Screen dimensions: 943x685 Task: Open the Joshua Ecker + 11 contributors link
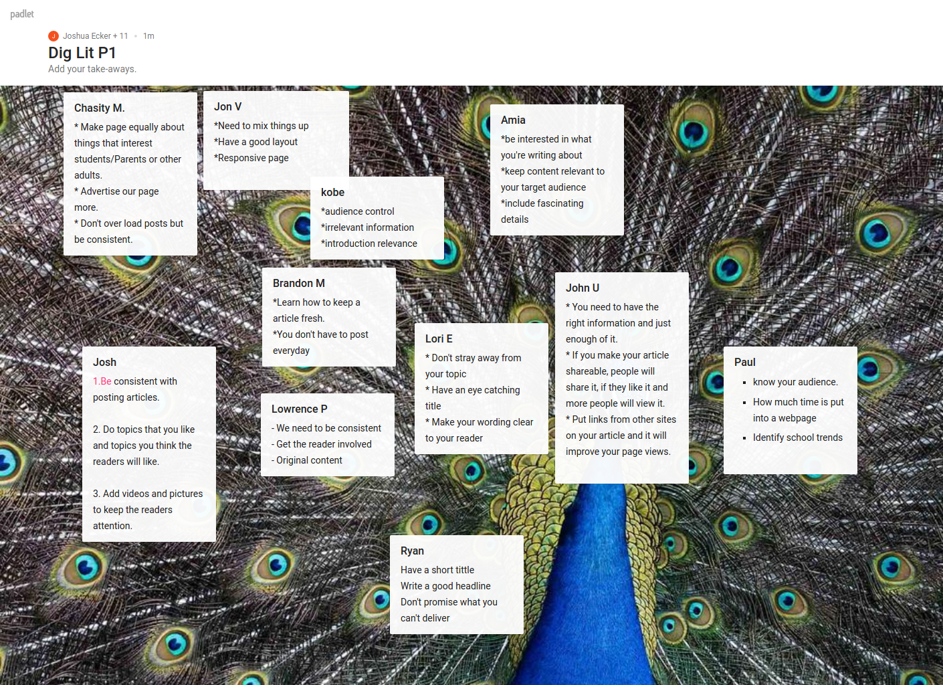click(95, 36)
